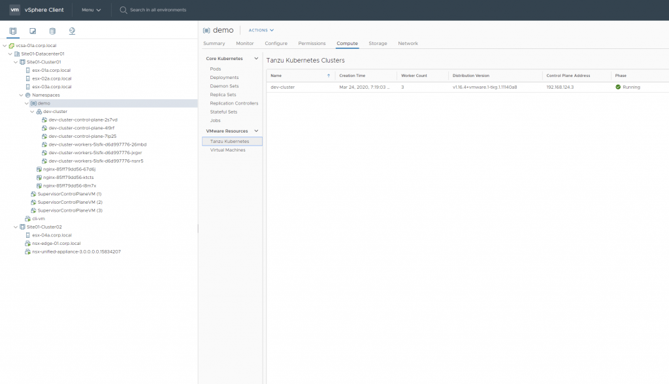Open Jobs in side navigation
The image size is (669, 384).
[x=216, y=120]
